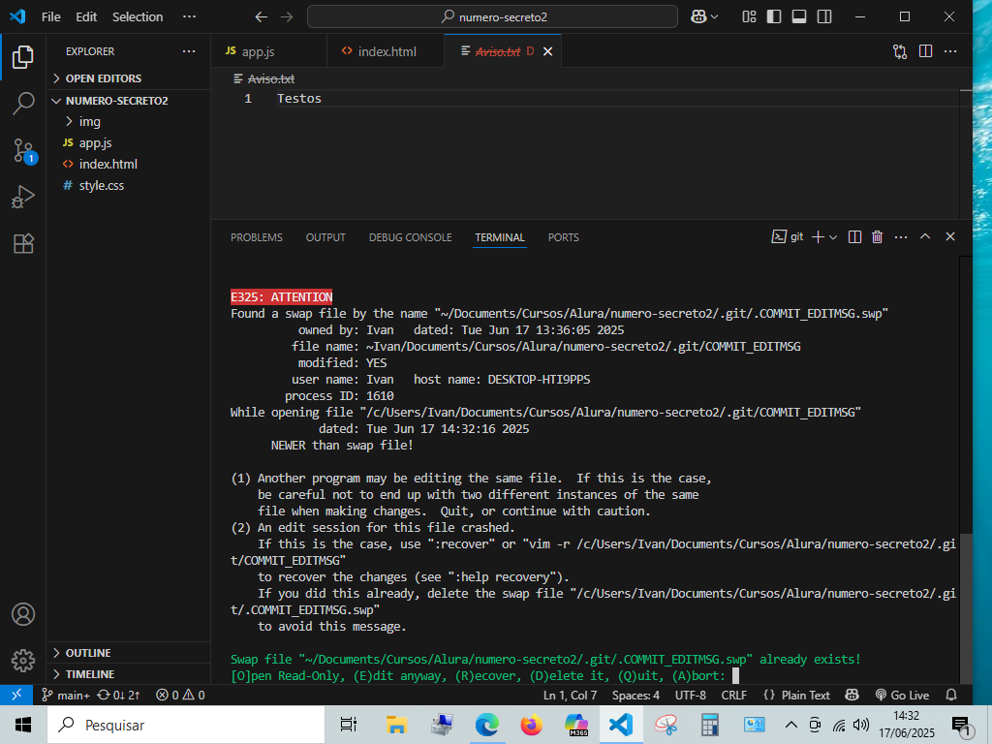The height and width of the screenshot is (744, 992).
Task: Switch to the index.html editor tab
Action: point(386,51)
